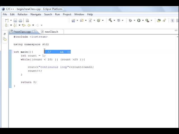
Task: Open the Search menu
Action: point(48,14)
